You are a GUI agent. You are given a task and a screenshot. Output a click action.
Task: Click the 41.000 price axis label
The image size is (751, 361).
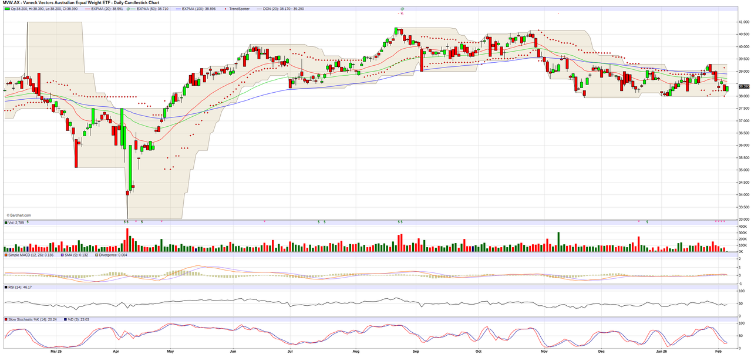click(743, 22)
